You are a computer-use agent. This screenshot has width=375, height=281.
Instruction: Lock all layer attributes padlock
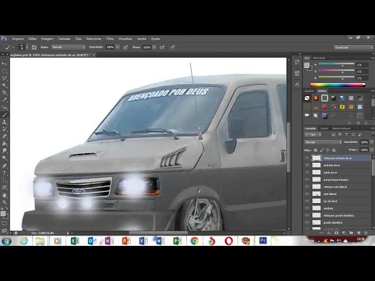tap(334, 150)
